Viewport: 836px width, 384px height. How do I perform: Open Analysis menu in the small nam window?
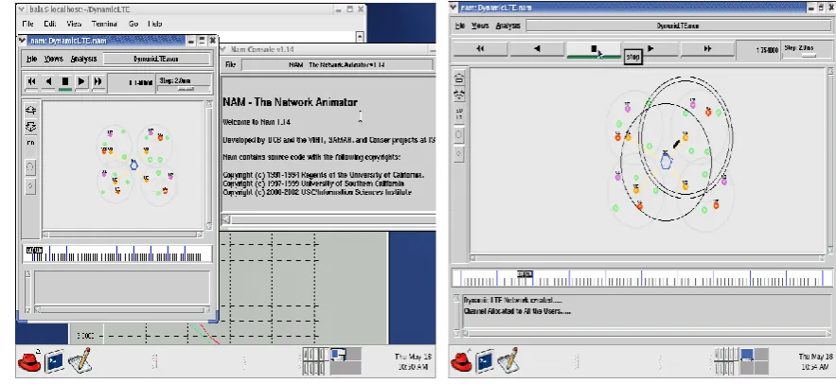coord(83,60)
